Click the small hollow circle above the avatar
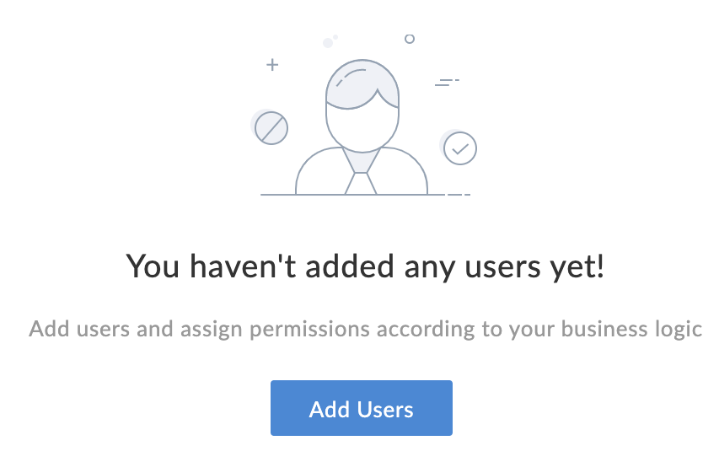This screenshot has height=462, width=719. 410,39
